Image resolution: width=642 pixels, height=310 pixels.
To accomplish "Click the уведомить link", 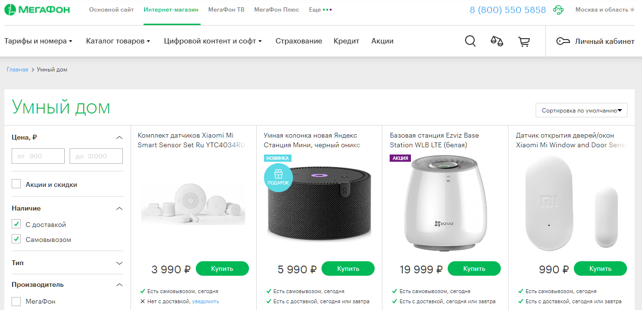I will click(205, 301).
